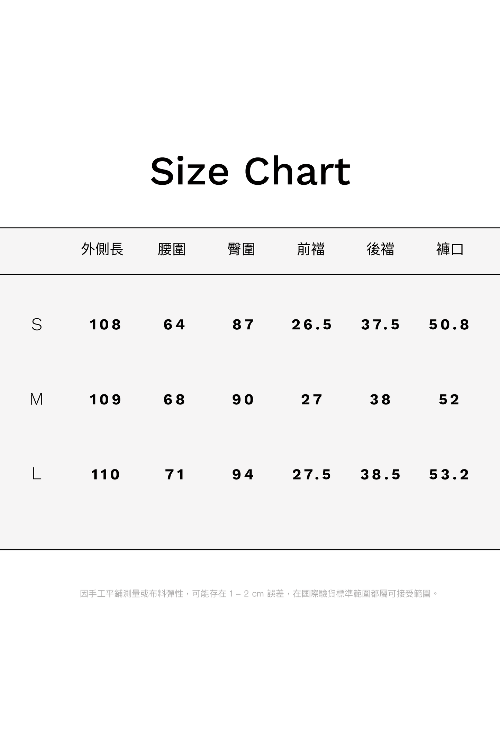Select the 53.2 leg opening value
The image size is (500, 750).
pyautogui.click(x=449, y=474)
